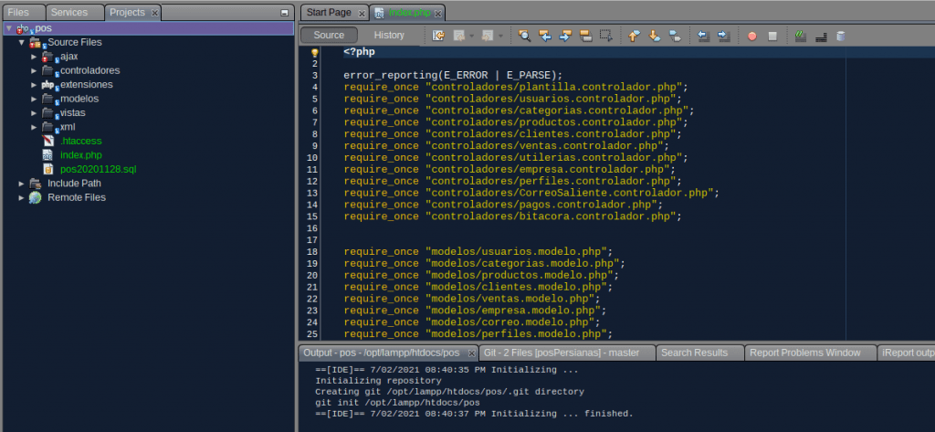This screenshot has width=935, height=432.
Task: Switch editor to History view
Action: (389, 36)
